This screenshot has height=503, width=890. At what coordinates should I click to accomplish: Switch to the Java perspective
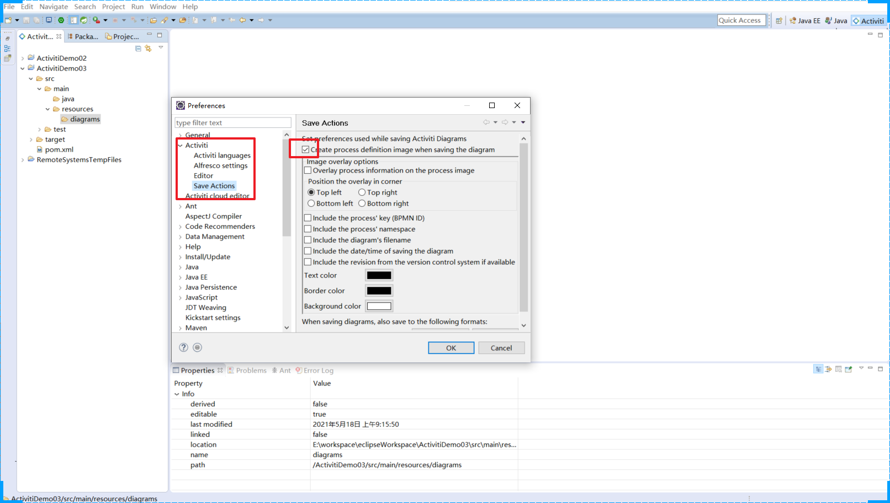pos(836,21)
